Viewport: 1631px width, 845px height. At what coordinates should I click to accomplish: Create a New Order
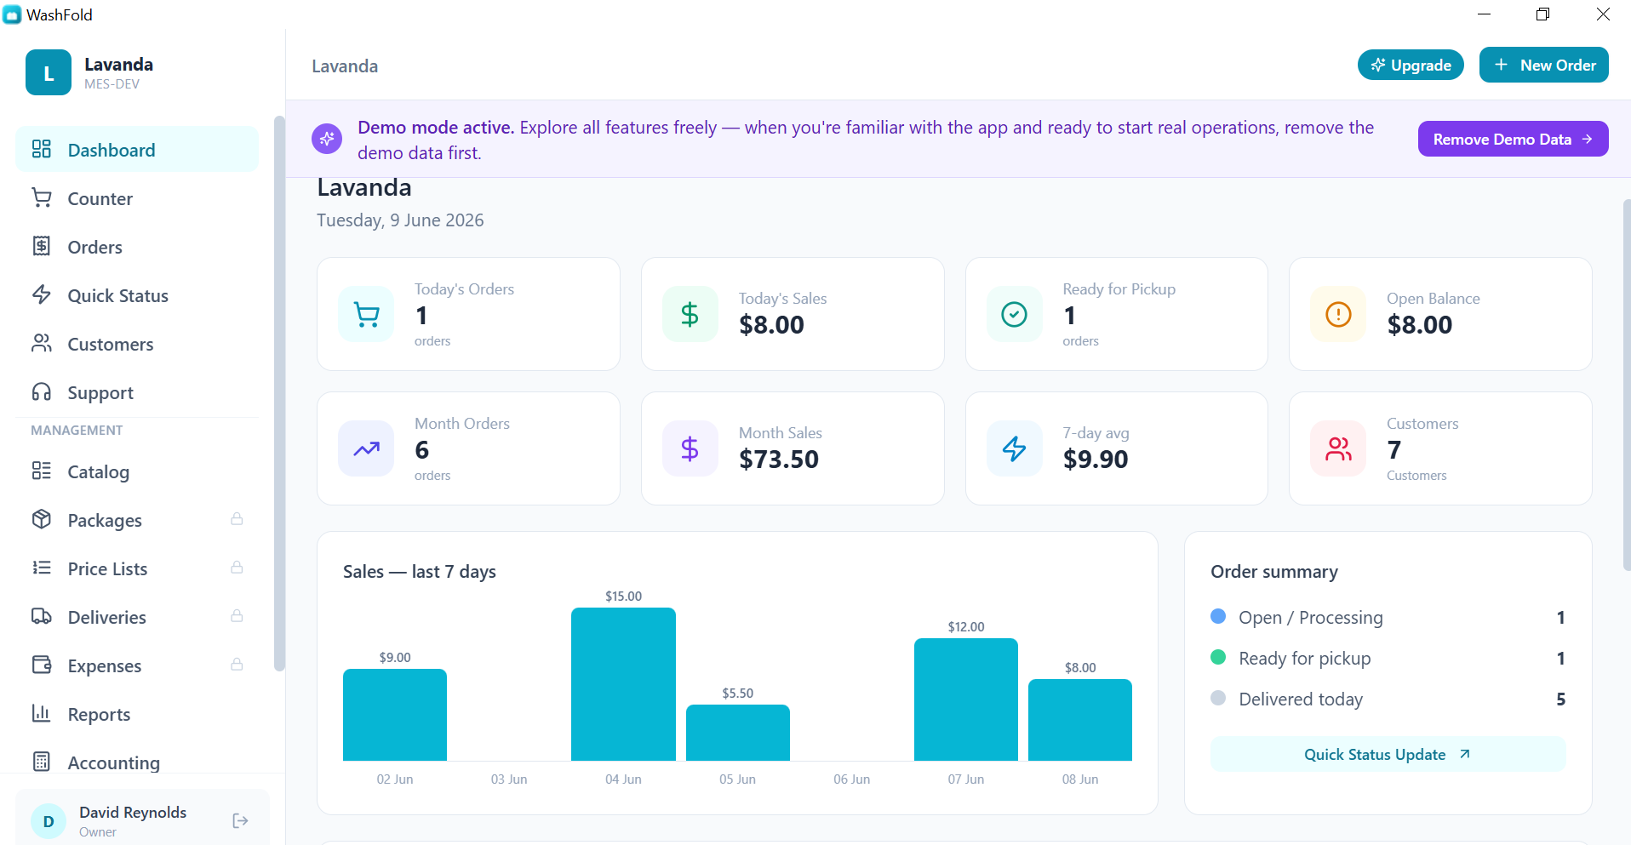[1543, 65]
